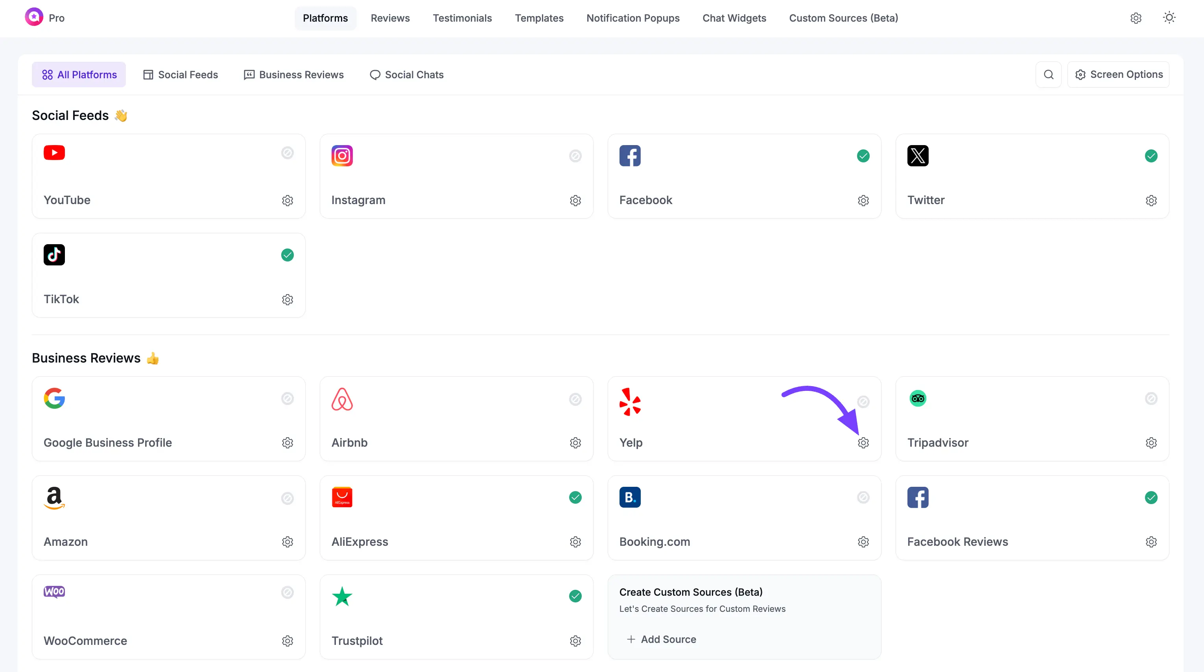Open the YouTube settings gear
This screenshot has height=672, width=1204.
pyautogui.click(x=288, y=201)
